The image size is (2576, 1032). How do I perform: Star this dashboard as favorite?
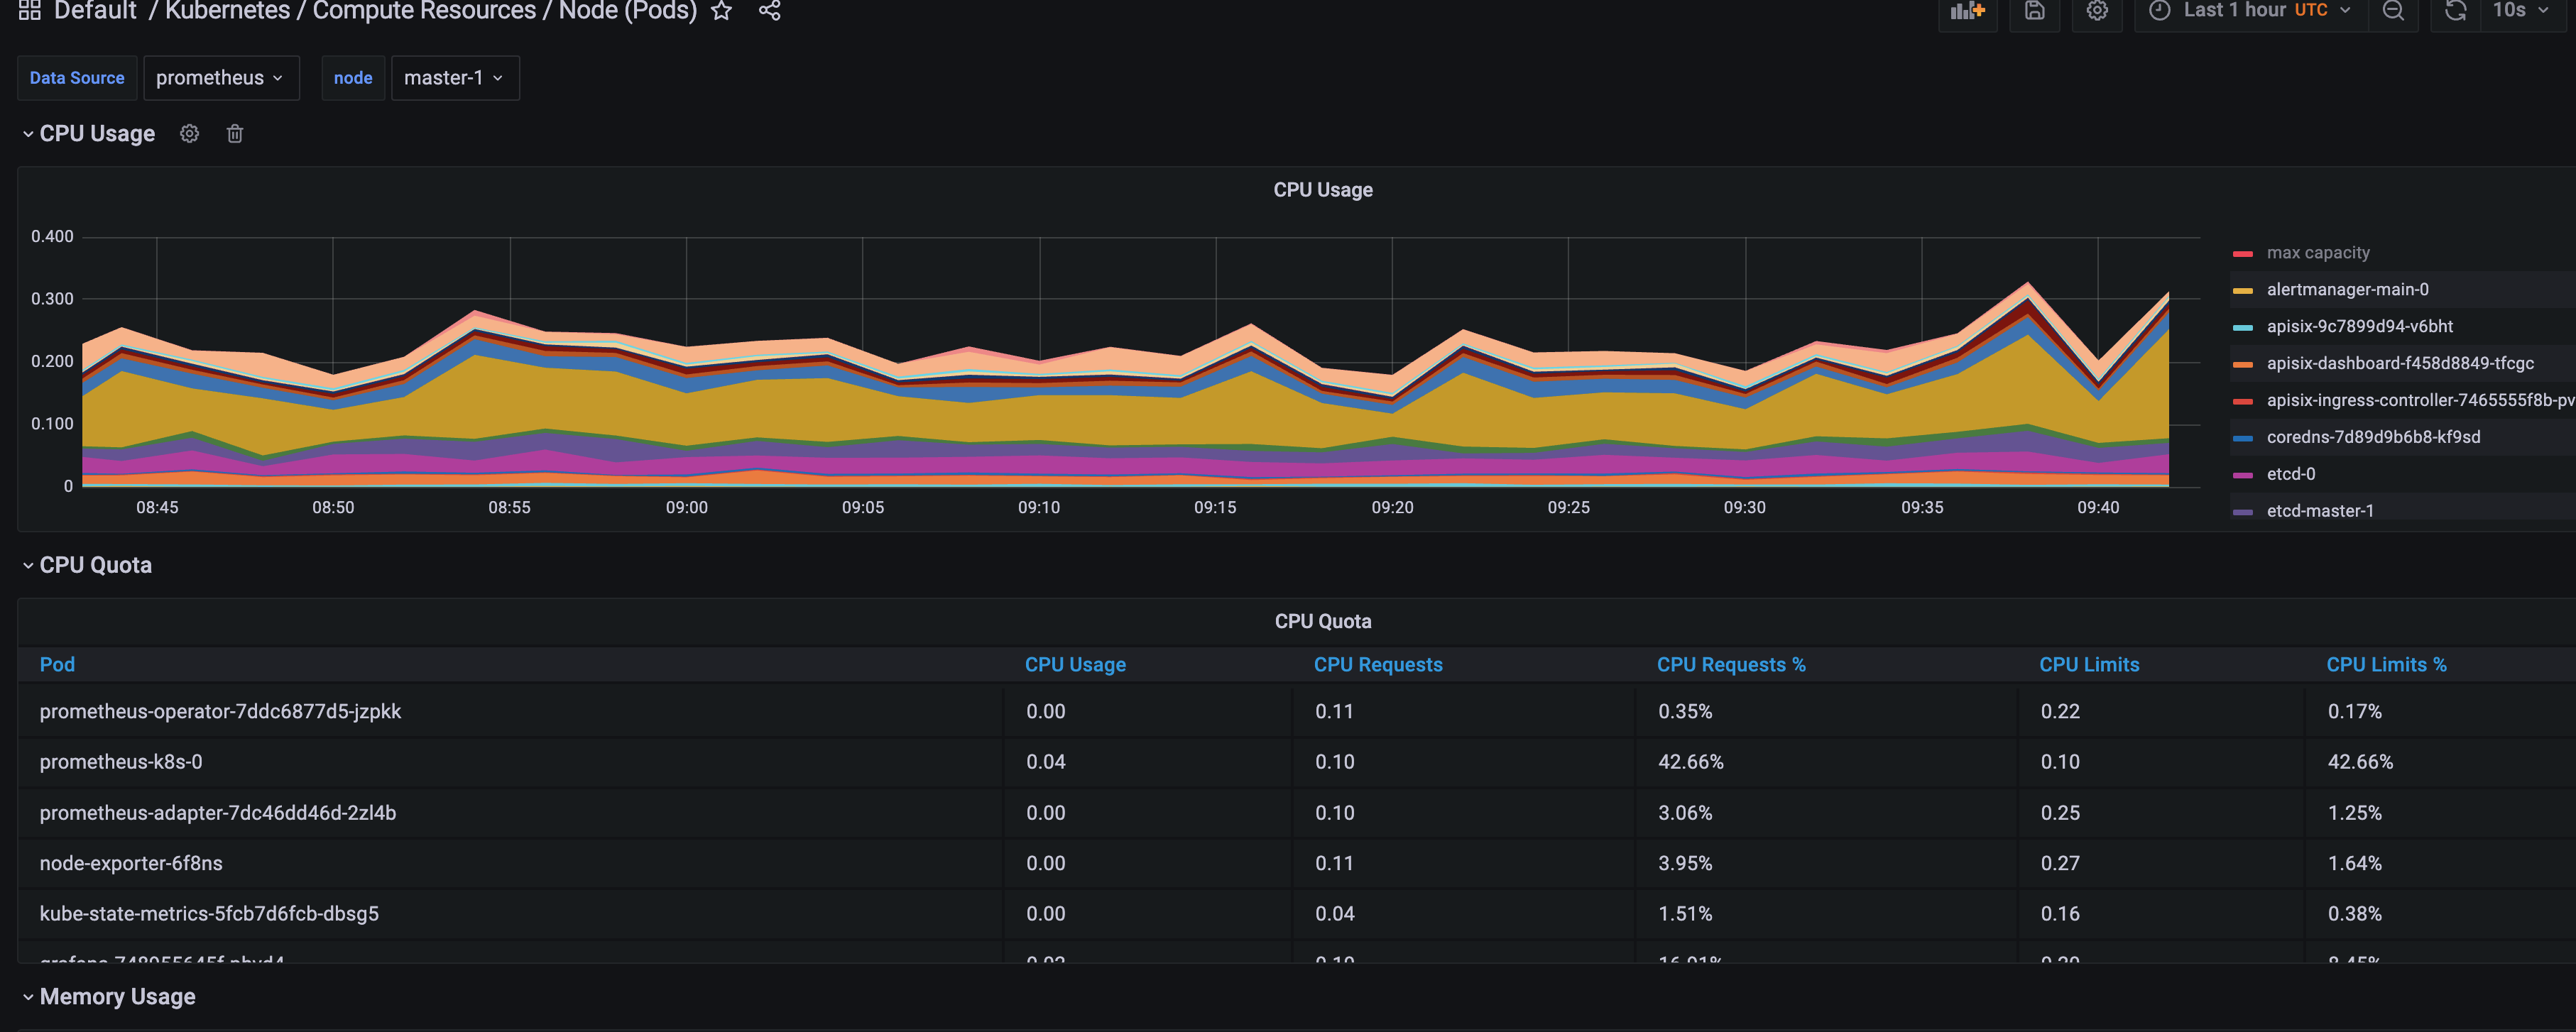pos(721,11)
